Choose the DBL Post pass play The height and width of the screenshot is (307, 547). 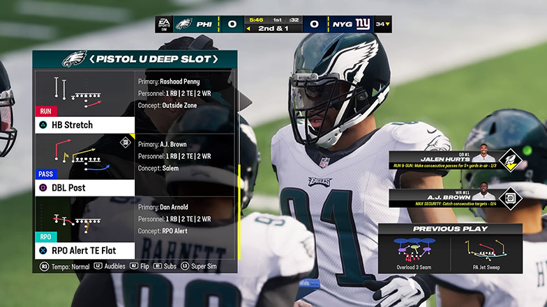(x=84, y=187)
